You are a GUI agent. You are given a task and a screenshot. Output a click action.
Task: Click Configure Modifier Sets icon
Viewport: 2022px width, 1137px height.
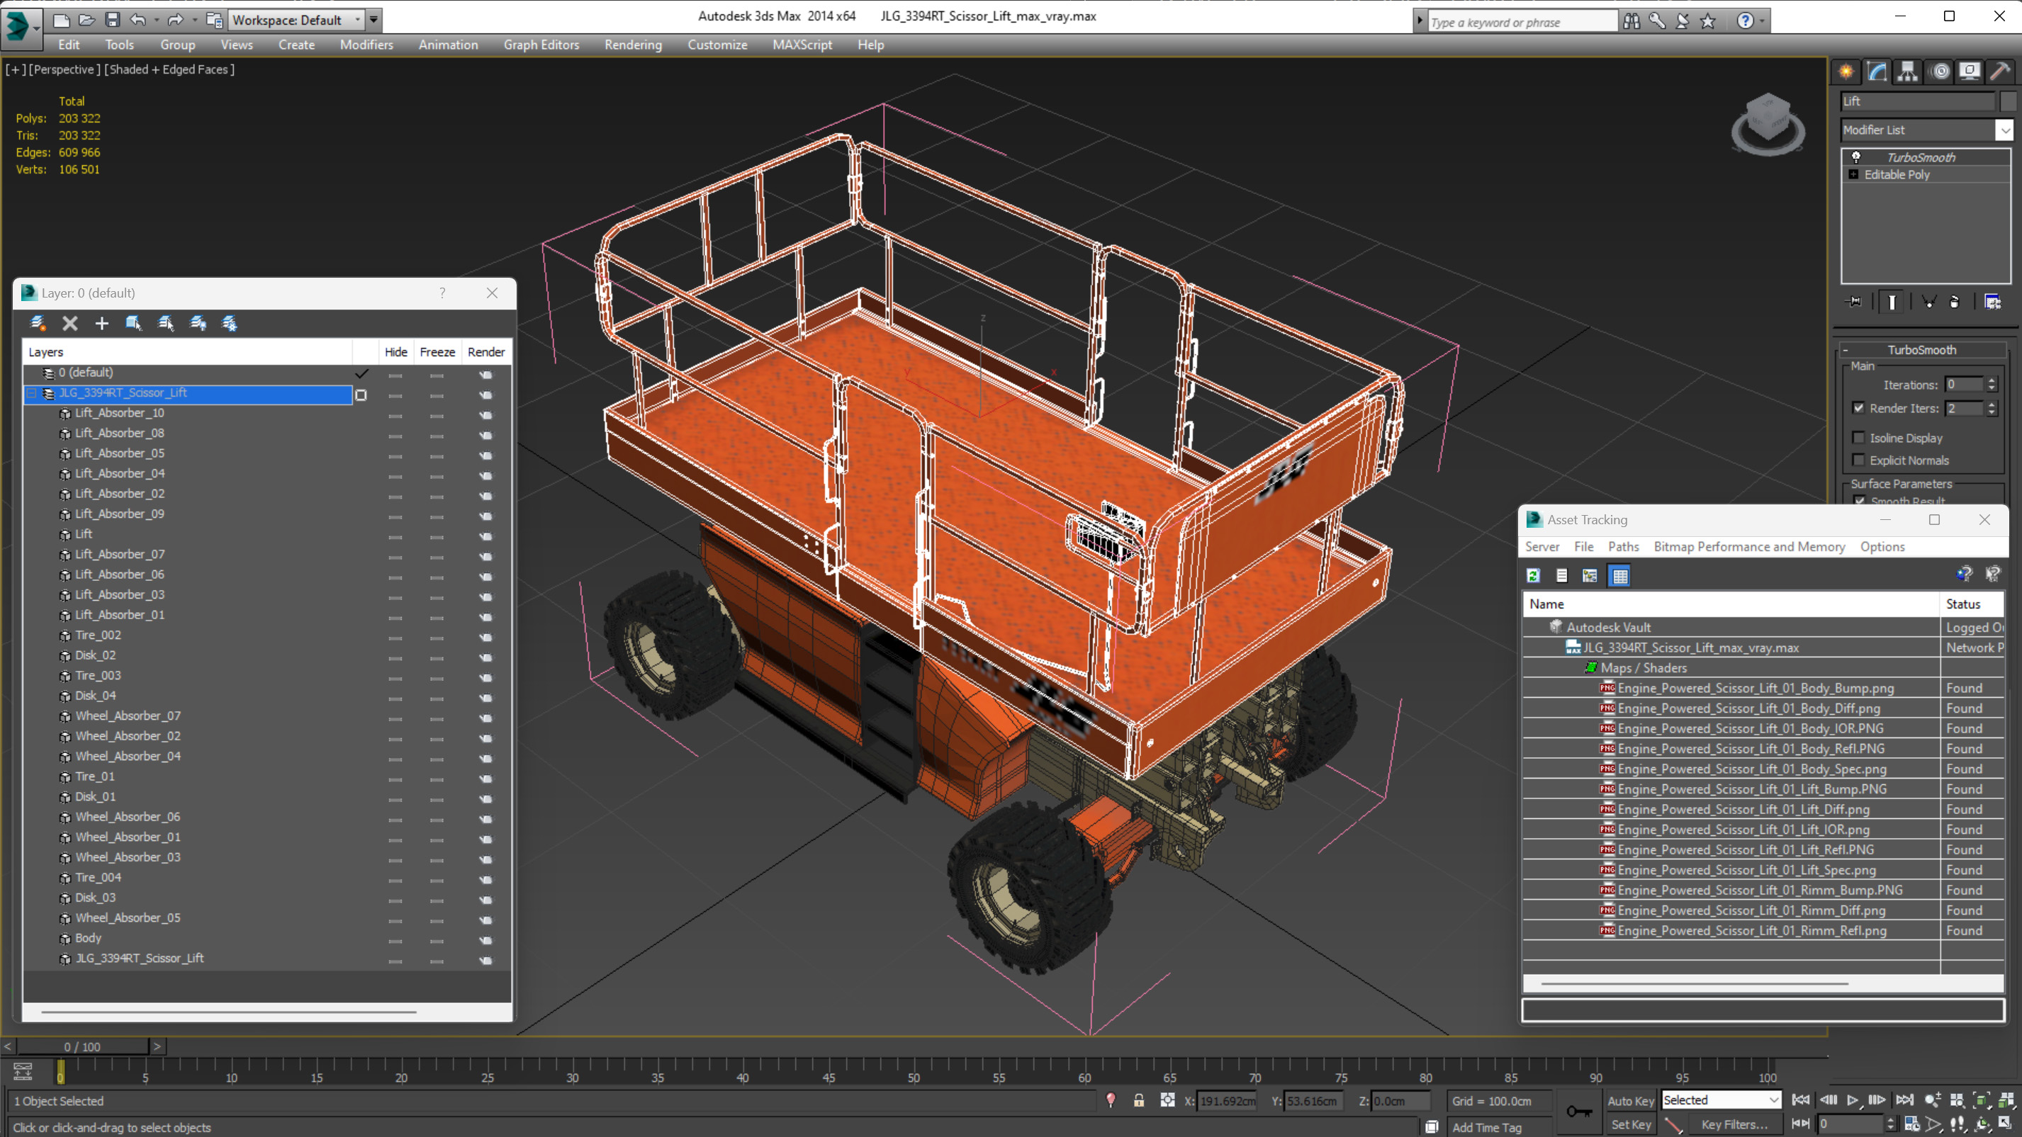1993,302
